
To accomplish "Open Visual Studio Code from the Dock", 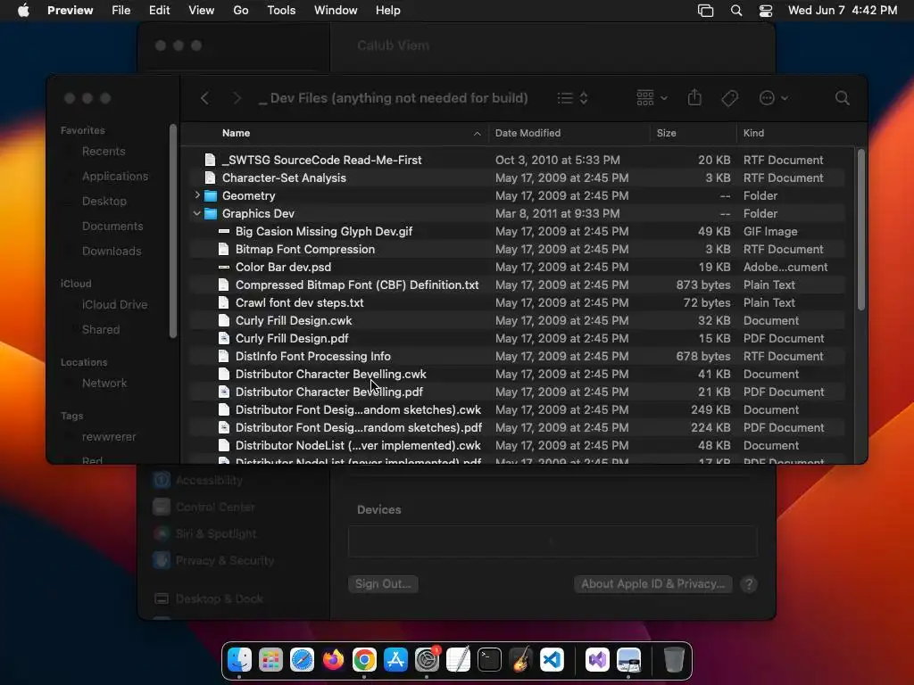I will pos(552,660).
